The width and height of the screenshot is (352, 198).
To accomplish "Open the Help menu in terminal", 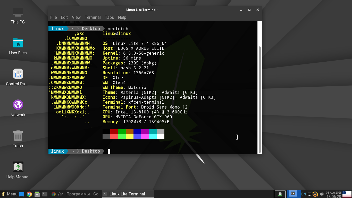I will [122, 17].
